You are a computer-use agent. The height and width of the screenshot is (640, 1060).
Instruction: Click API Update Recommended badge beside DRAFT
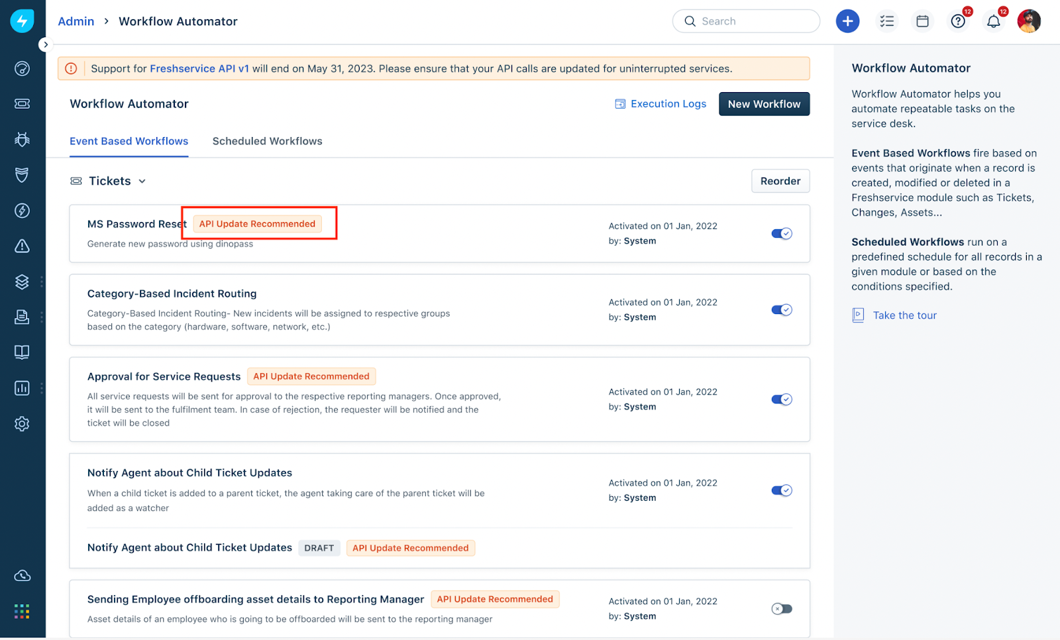[x=411, y=548]
